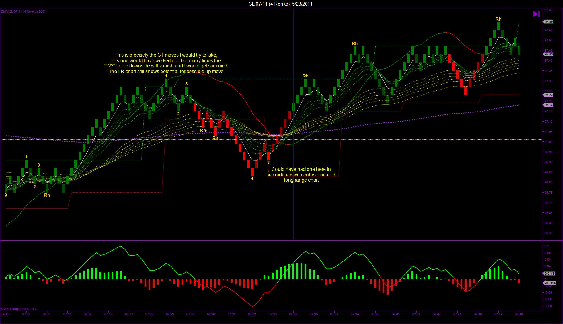
Task: Click the 97.55 price axis label
Action: (x=549, y=30)
